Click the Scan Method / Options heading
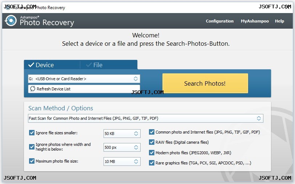This screenshot has width=295, height=184. (x=61, y=108)
